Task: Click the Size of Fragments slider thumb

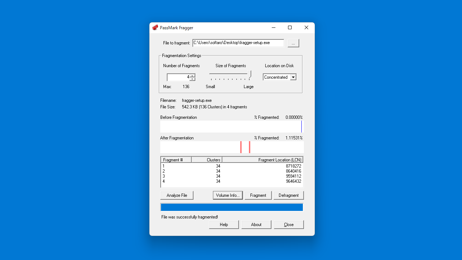Action: tap(250, 75)
